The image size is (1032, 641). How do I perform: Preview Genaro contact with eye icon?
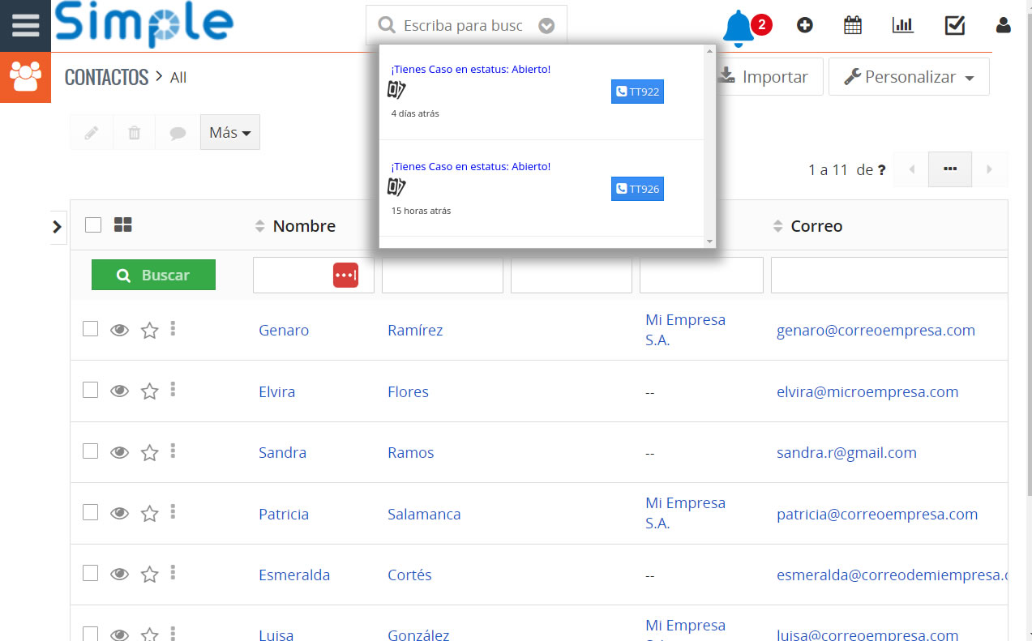[119, 330]
